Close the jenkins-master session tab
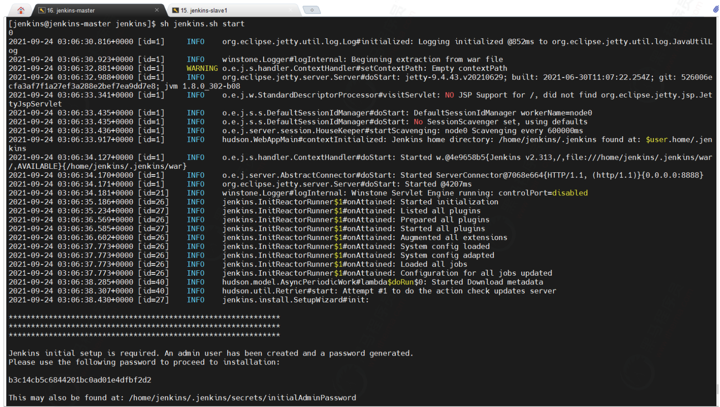 [x=157, y=10]
